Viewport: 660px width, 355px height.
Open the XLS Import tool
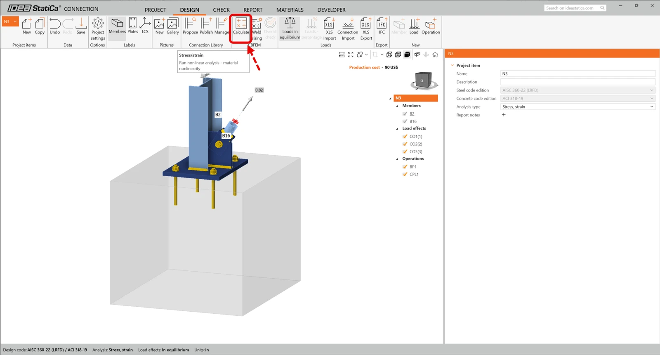[x=329, y=29]
